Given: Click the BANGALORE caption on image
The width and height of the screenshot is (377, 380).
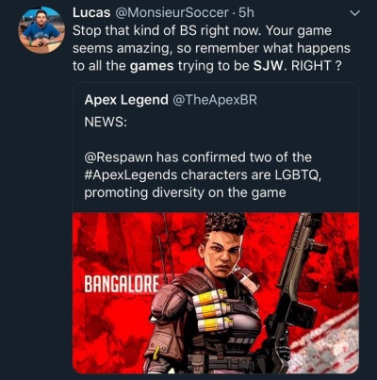Looking at the screenshot, I should (x=122, y=284).
